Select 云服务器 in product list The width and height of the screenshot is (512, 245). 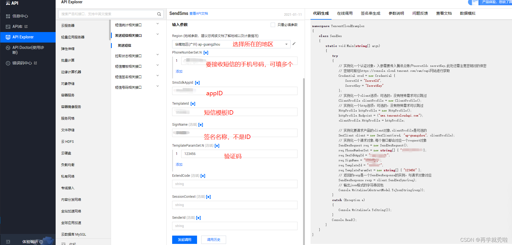68,25
